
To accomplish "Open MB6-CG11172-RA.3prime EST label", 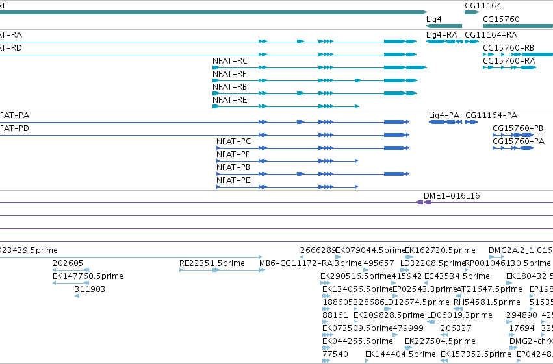I will click(x=311, y=263).
